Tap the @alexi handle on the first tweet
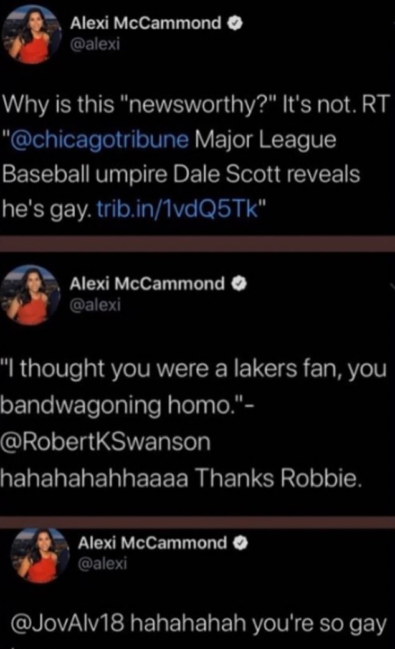The width and height of the screenshot is (395, 649). click(95, 44)
